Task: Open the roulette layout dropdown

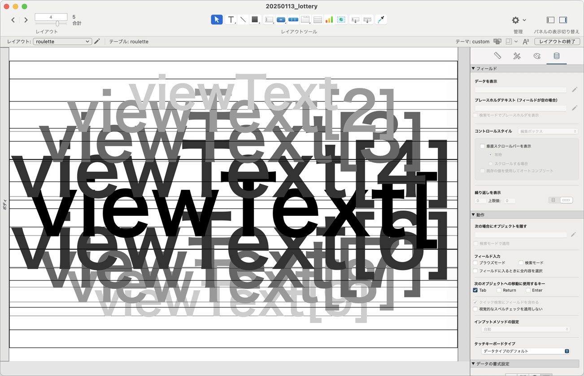Action: coord(62,41)
